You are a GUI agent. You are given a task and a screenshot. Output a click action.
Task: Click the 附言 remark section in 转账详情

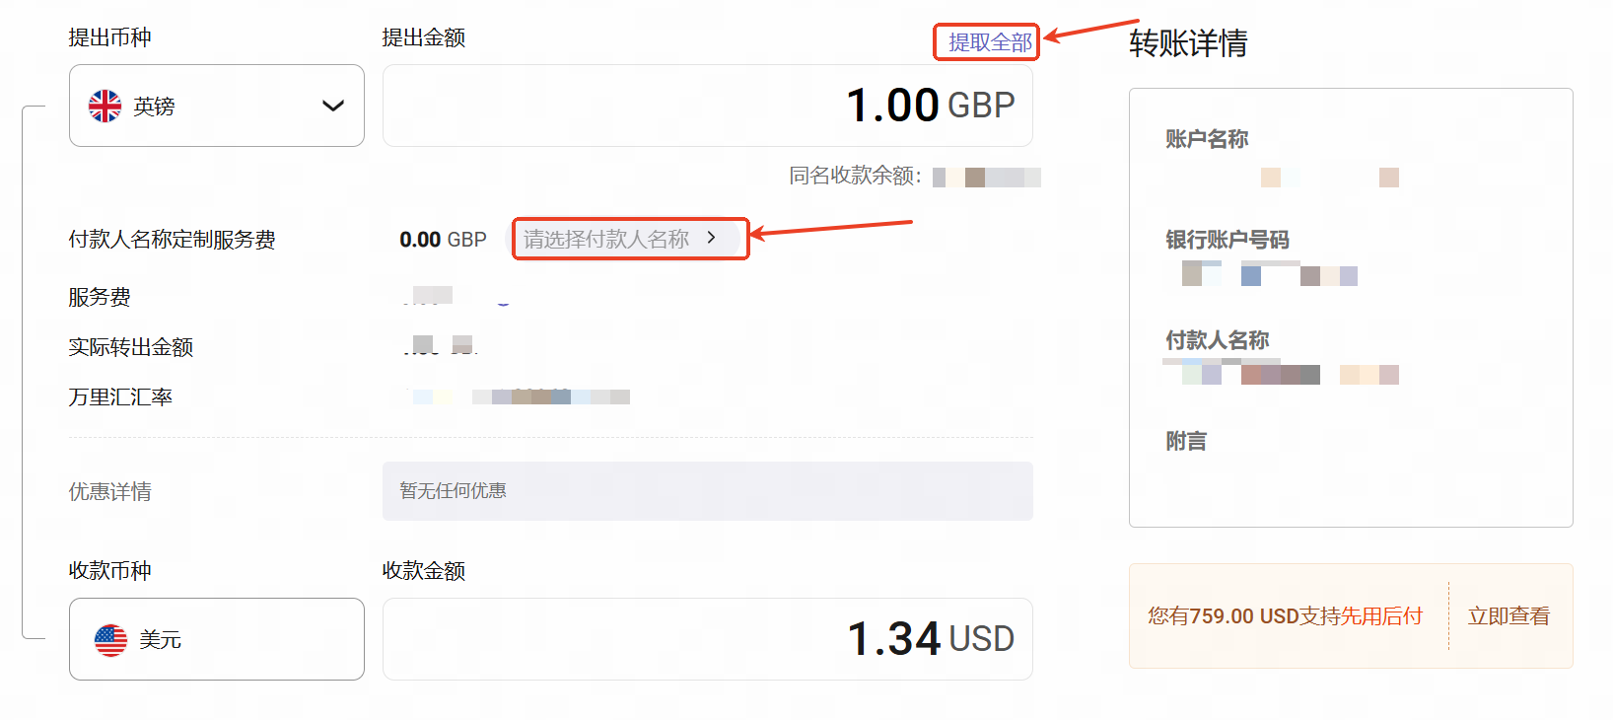[1184, 441]
